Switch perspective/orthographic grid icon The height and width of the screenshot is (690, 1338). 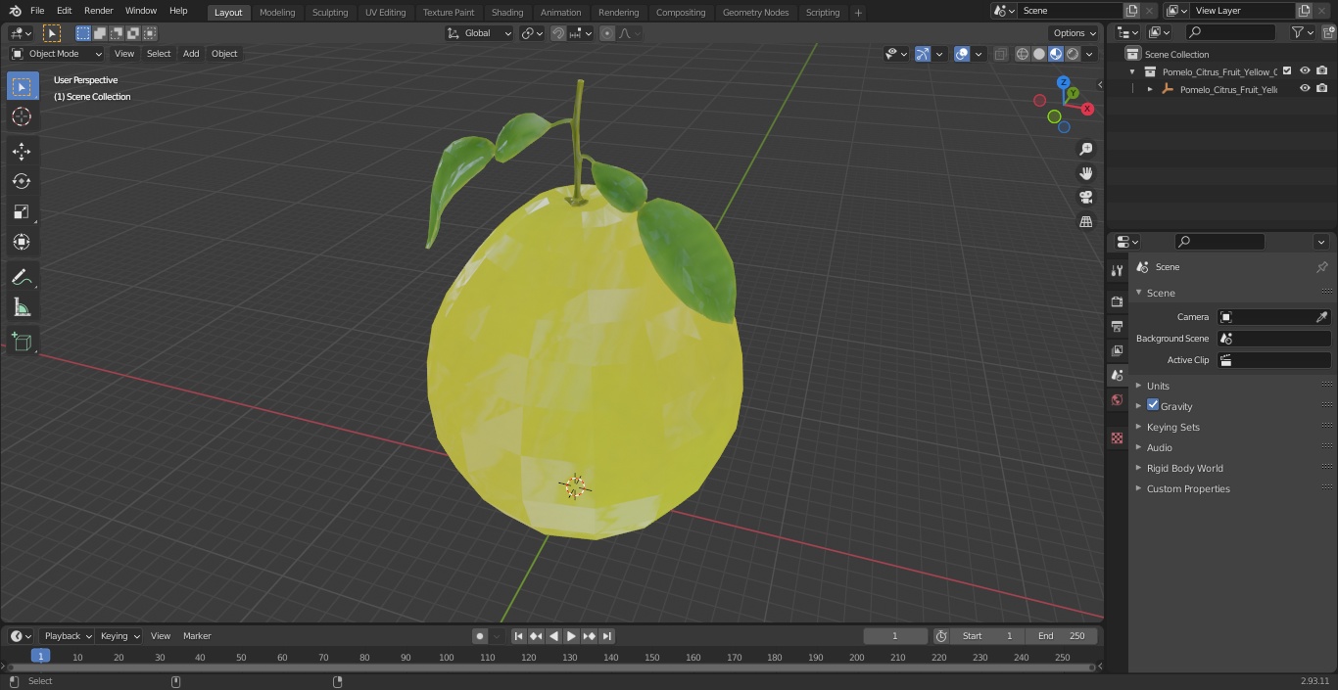(x=1086, y=222)
